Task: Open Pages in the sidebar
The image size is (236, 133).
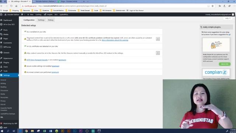Action: [6, 38]
